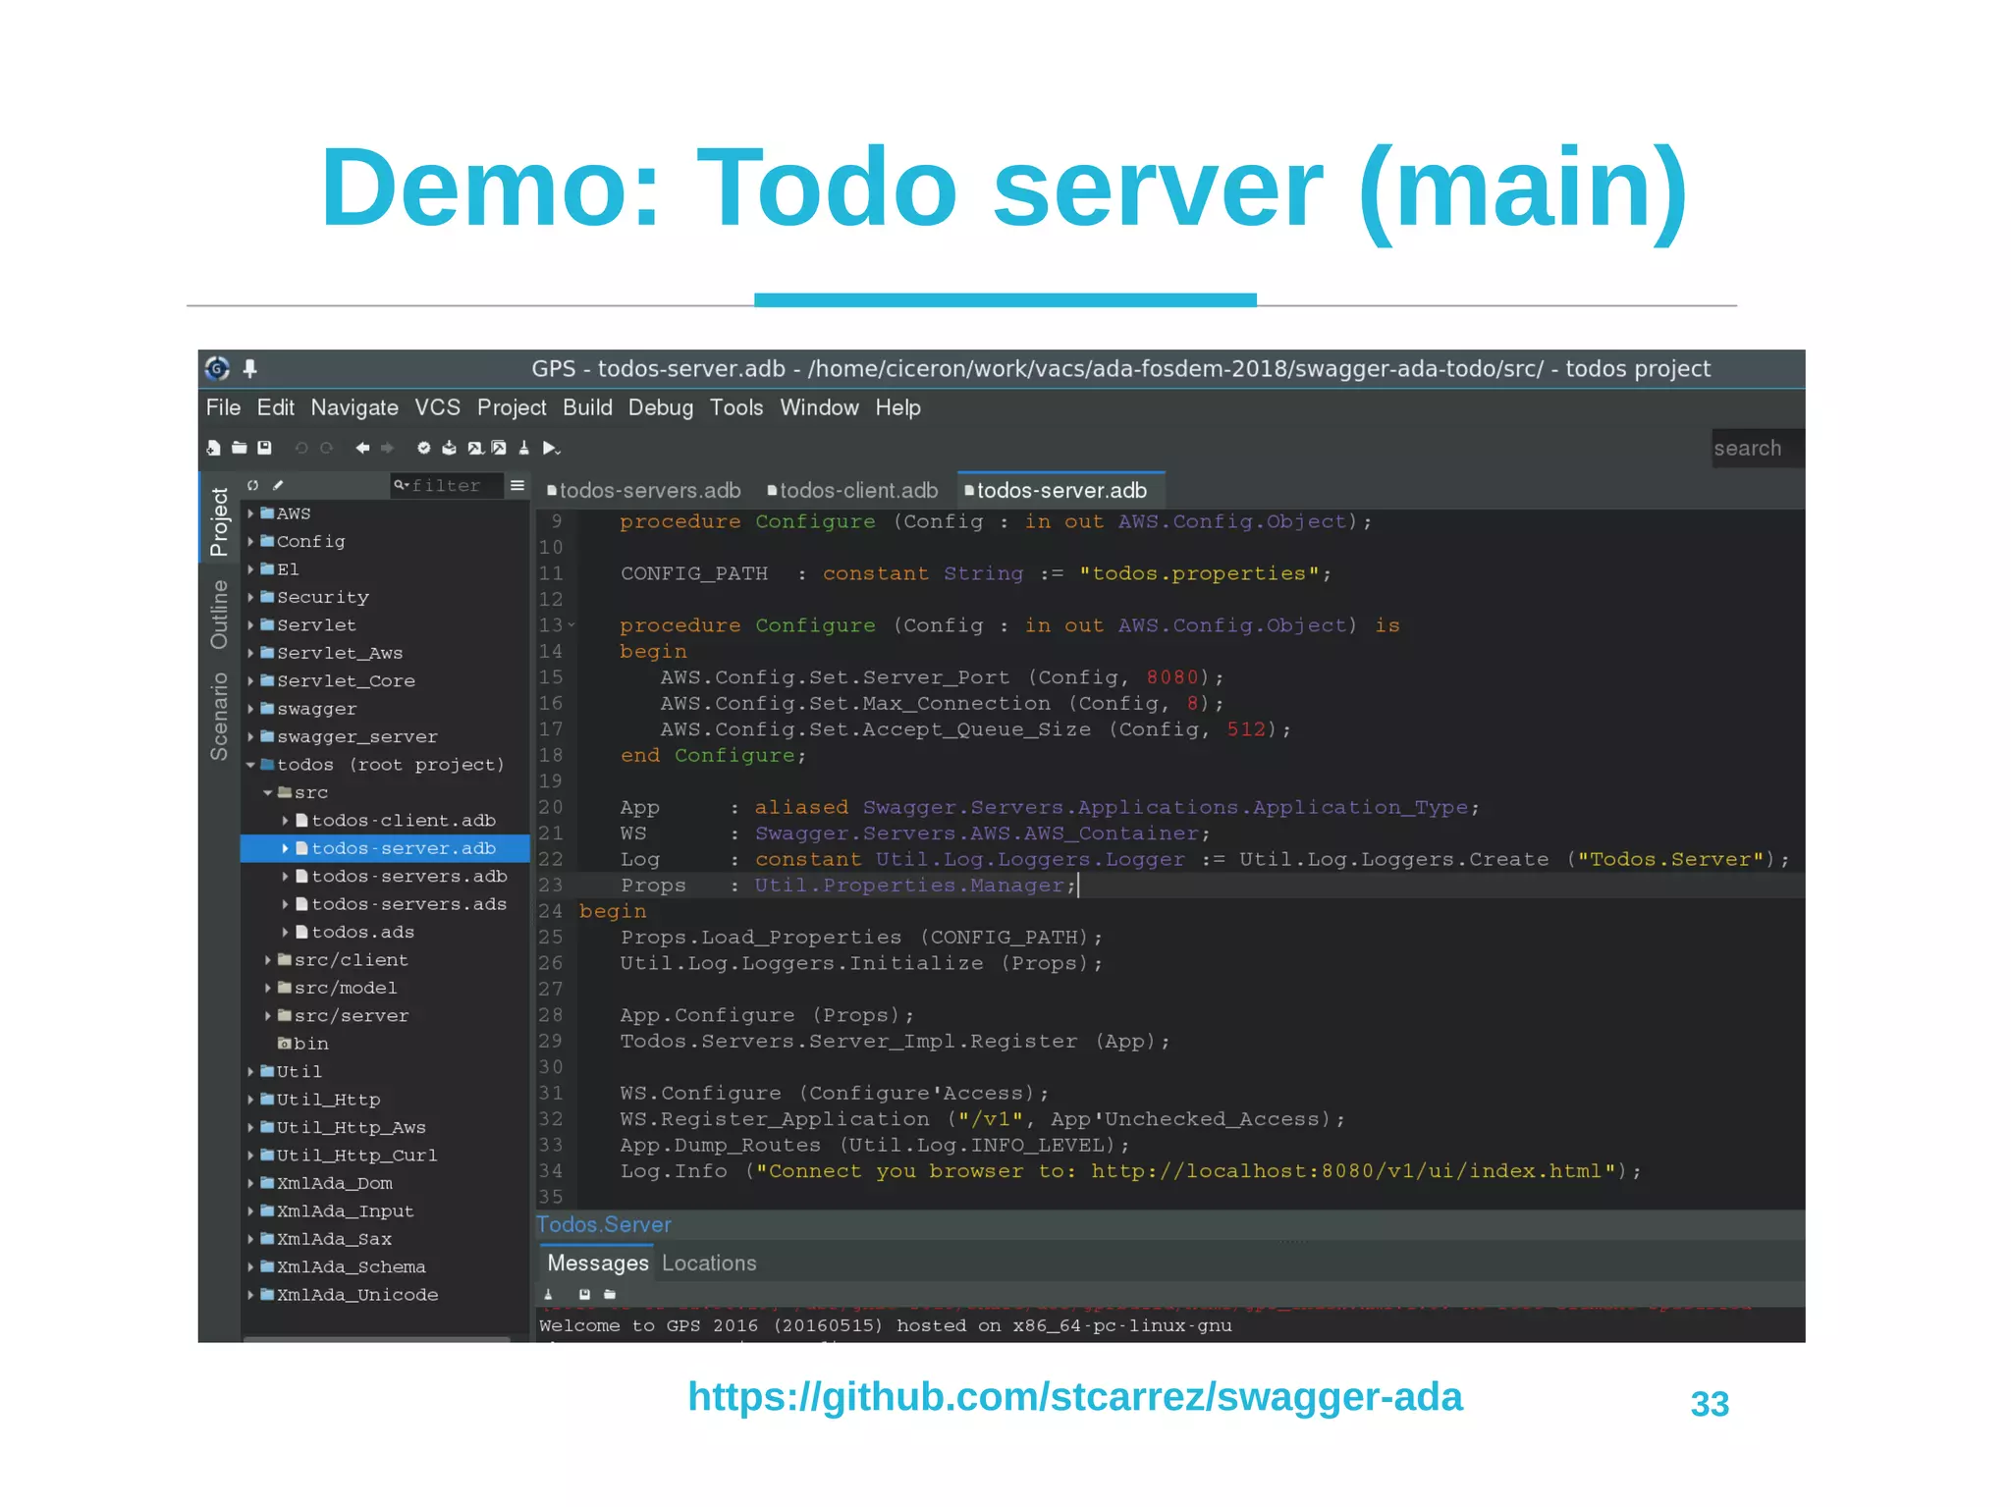Screen dimensions: 2011x1507
Task: Expand the Util_Http_Curl project node
Action: coord(250,1156)
